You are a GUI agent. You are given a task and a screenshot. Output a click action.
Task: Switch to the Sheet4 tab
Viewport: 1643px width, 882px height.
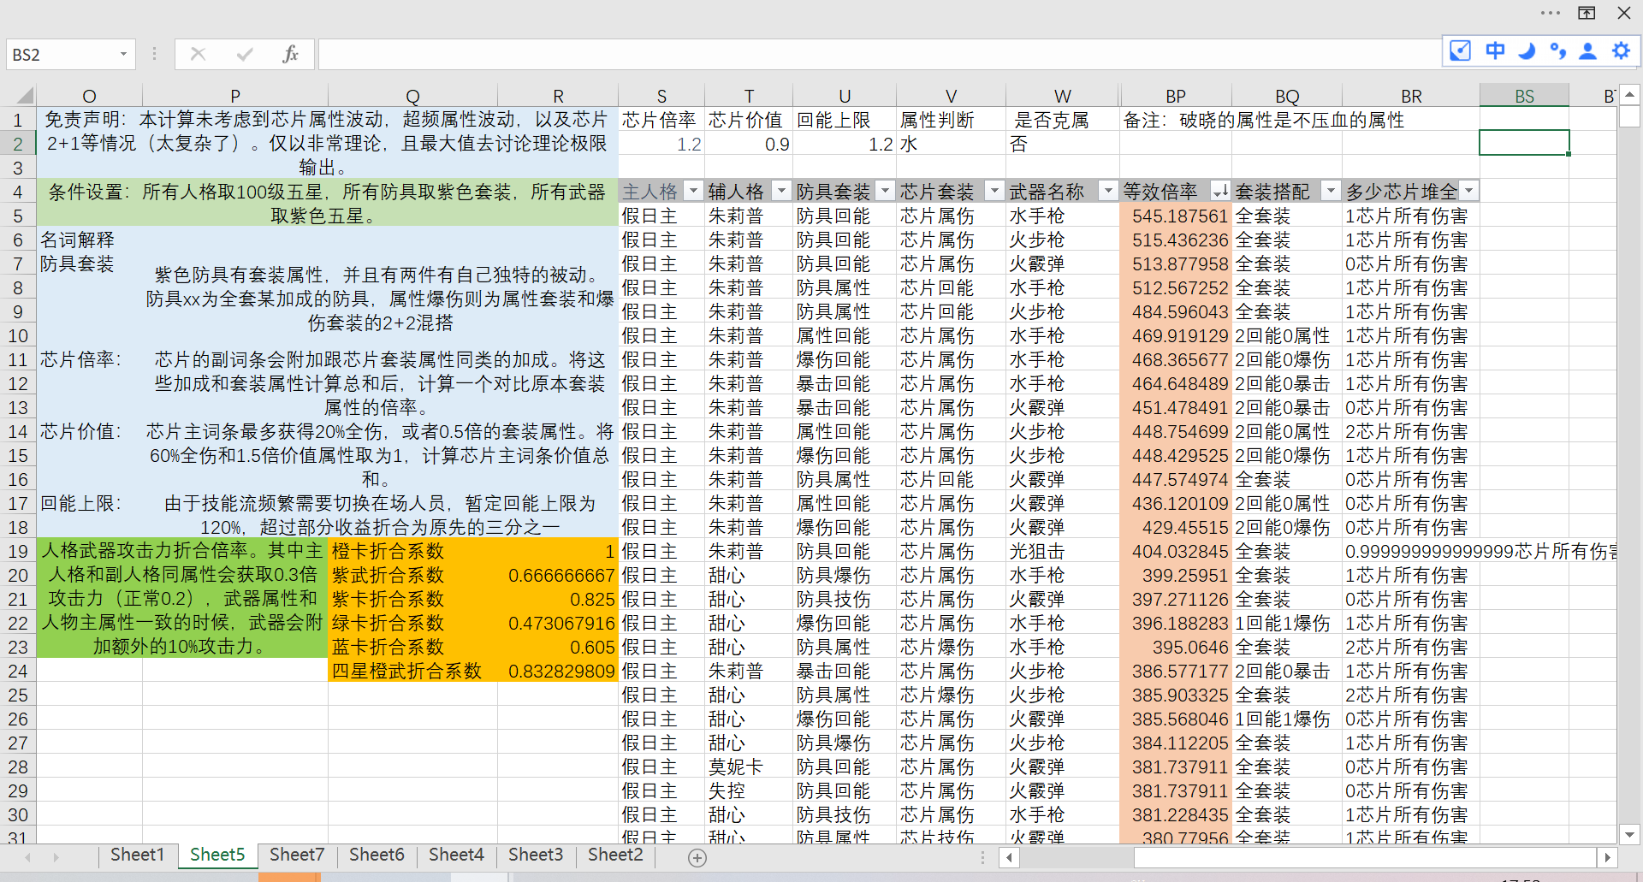click(x=456, y=855)
